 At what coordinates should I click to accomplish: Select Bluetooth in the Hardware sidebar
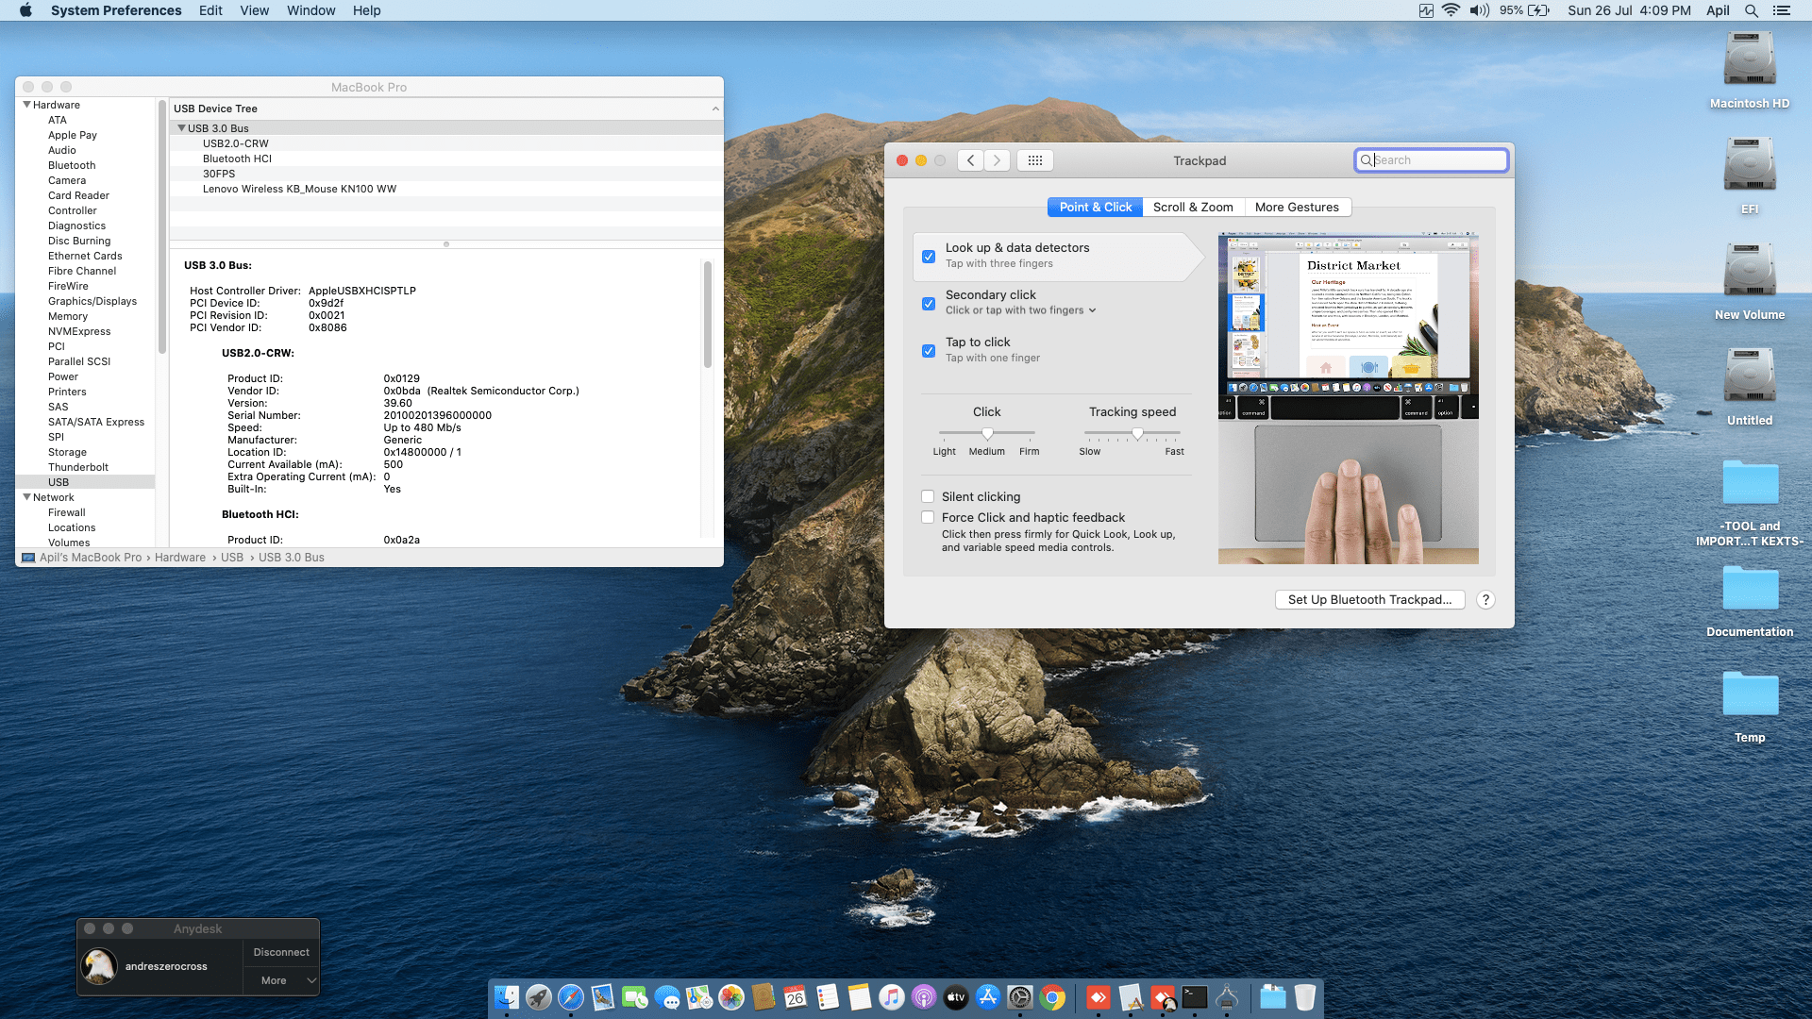tap(72, 165)
